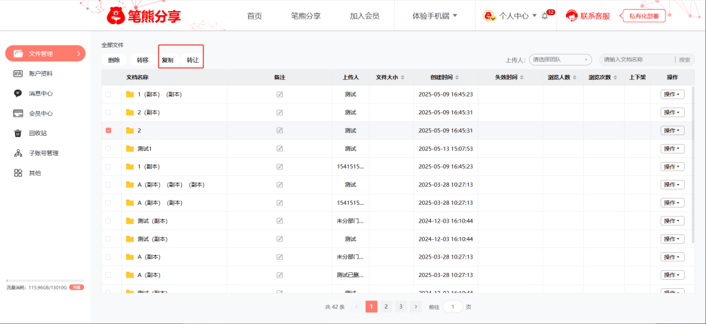Click the notification bell icon

click(545, 16)
